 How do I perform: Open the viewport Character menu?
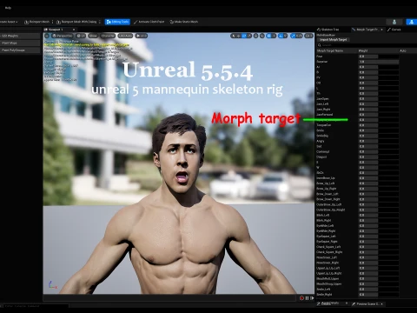(x=108, y=36)
